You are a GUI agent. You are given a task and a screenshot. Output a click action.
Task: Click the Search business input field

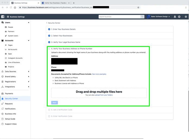point(119,17)
